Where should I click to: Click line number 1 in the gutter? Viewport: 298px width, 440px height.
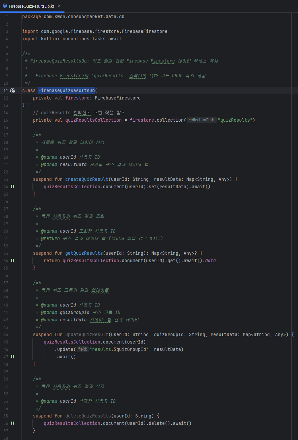(7, 16)
